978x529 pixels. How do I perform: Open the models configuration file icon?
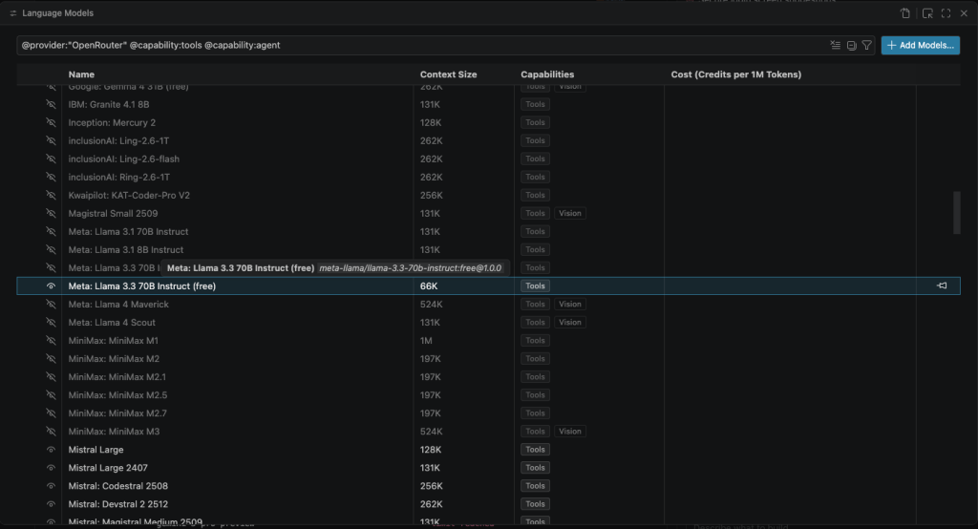click(x=905, y=13)
